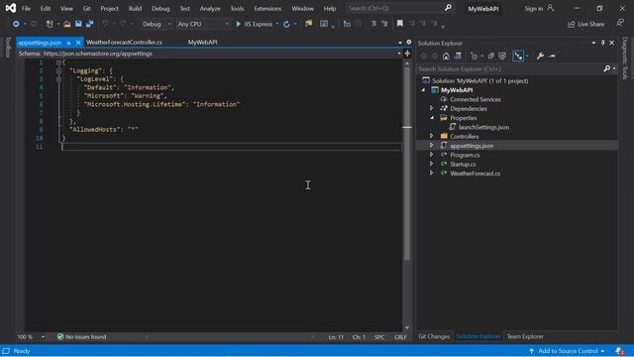Click the Save All toolbar icon
Image resolution: width=634 pixels, height=357 pixels.
[x=90, y=24]
